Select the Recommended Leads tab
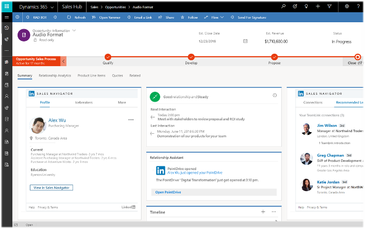The height and width of the screenshot is (229, 365). point(349,103)
